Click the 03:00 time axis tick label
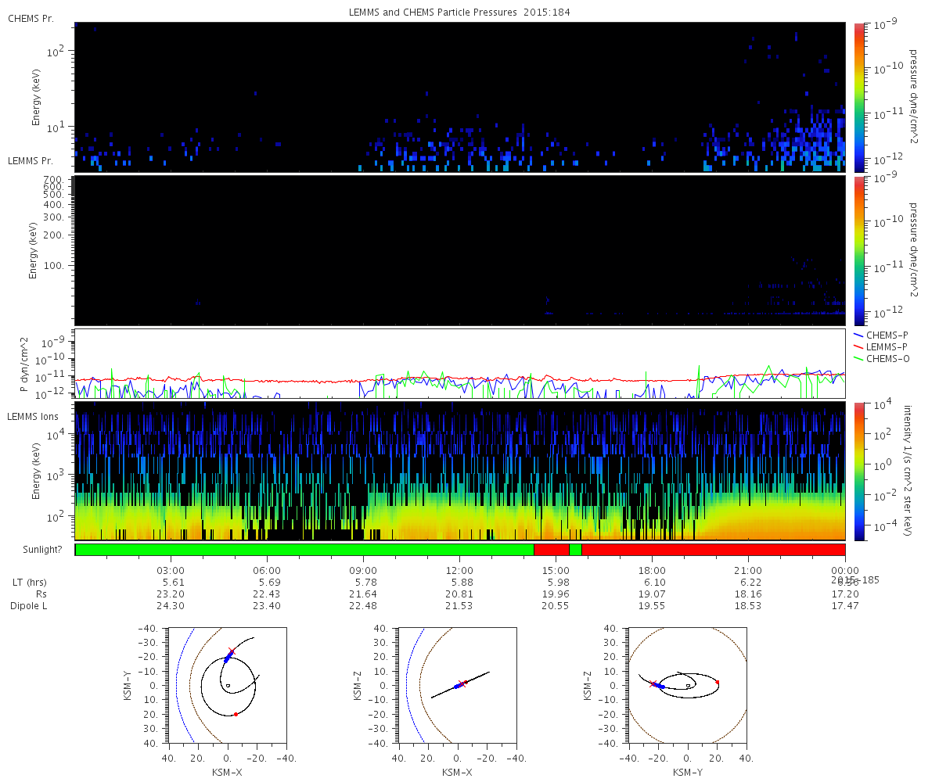 (171, 570)
